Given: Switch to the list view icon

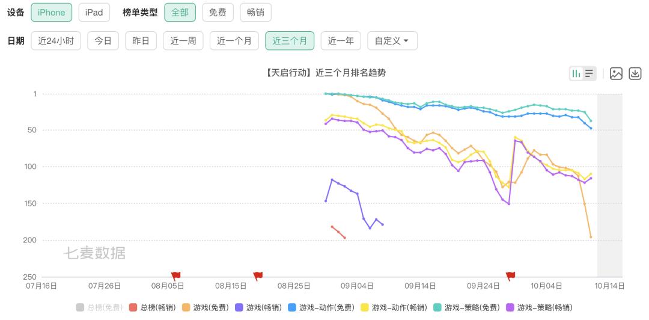Looking at the screenshot, I should pyautogui.click(x=589, y=73).
